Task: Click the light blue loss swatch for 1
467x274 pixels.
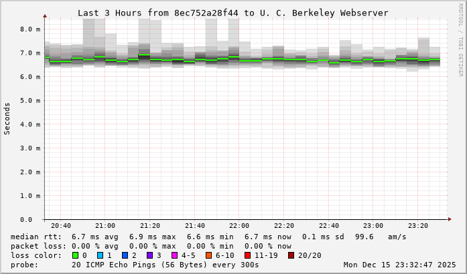Action: tap(100, 255)
